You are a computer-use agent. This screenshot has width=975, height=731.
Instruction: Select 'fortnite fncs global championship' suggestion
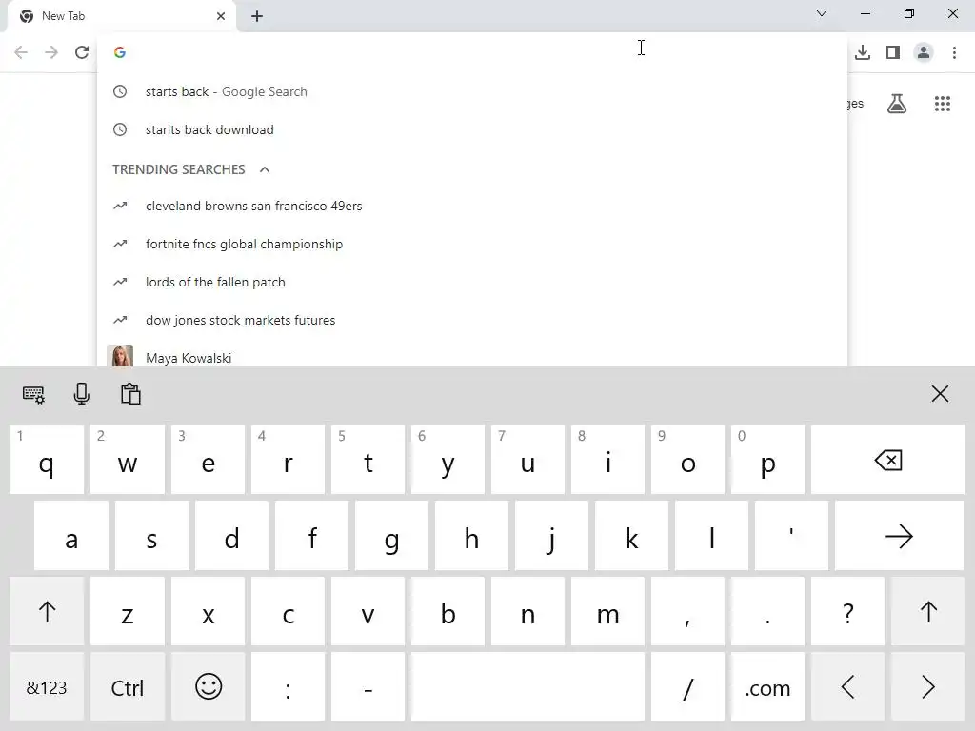tap(472, 244)
